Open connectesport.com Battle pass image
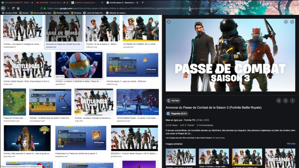299x168 pixels. (50, 102)
